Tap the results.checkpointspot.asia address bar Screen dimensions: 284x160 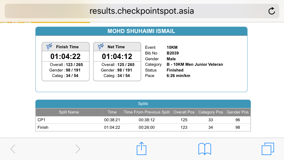pyautogui.click(x=142, y=11)
